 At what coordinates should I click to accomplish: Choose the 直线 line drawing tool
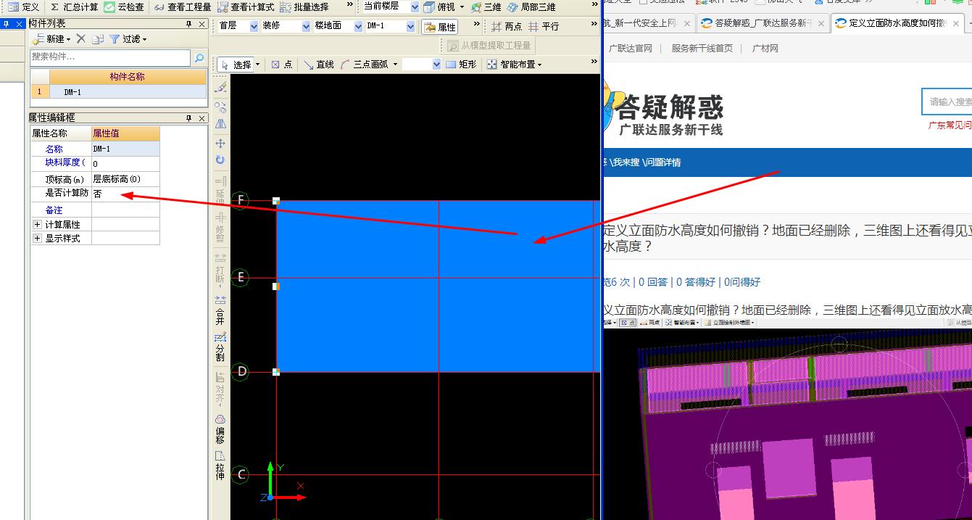tap(318, 64)
